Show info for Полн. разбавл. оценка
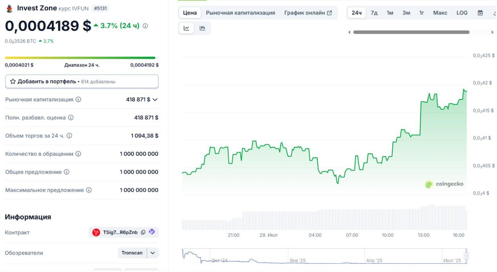This screenshot has width=497, height=272. (71, 117)
